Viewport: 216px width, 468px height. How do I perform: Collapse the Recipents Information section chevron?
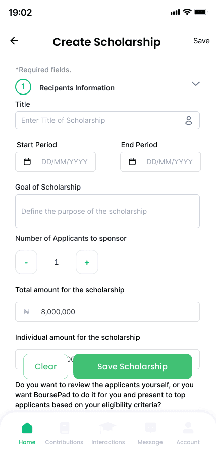[x=196, y=84]
